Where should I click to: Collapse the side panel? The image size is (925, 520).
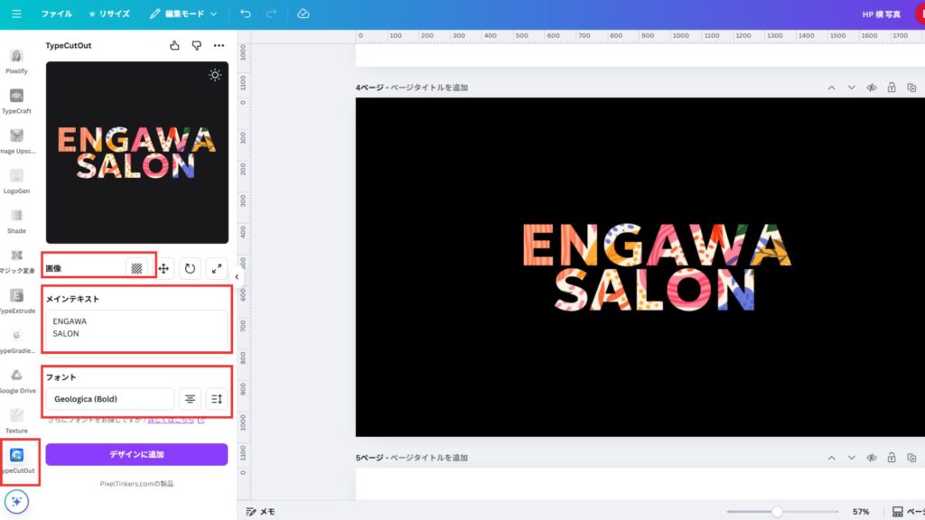pos(237,276)
